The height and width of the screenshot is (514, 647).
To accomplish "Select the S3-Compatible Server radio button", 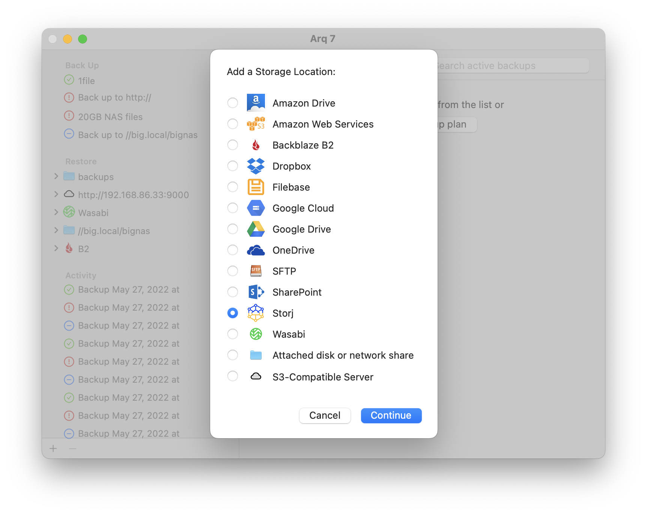I will 233,376.
